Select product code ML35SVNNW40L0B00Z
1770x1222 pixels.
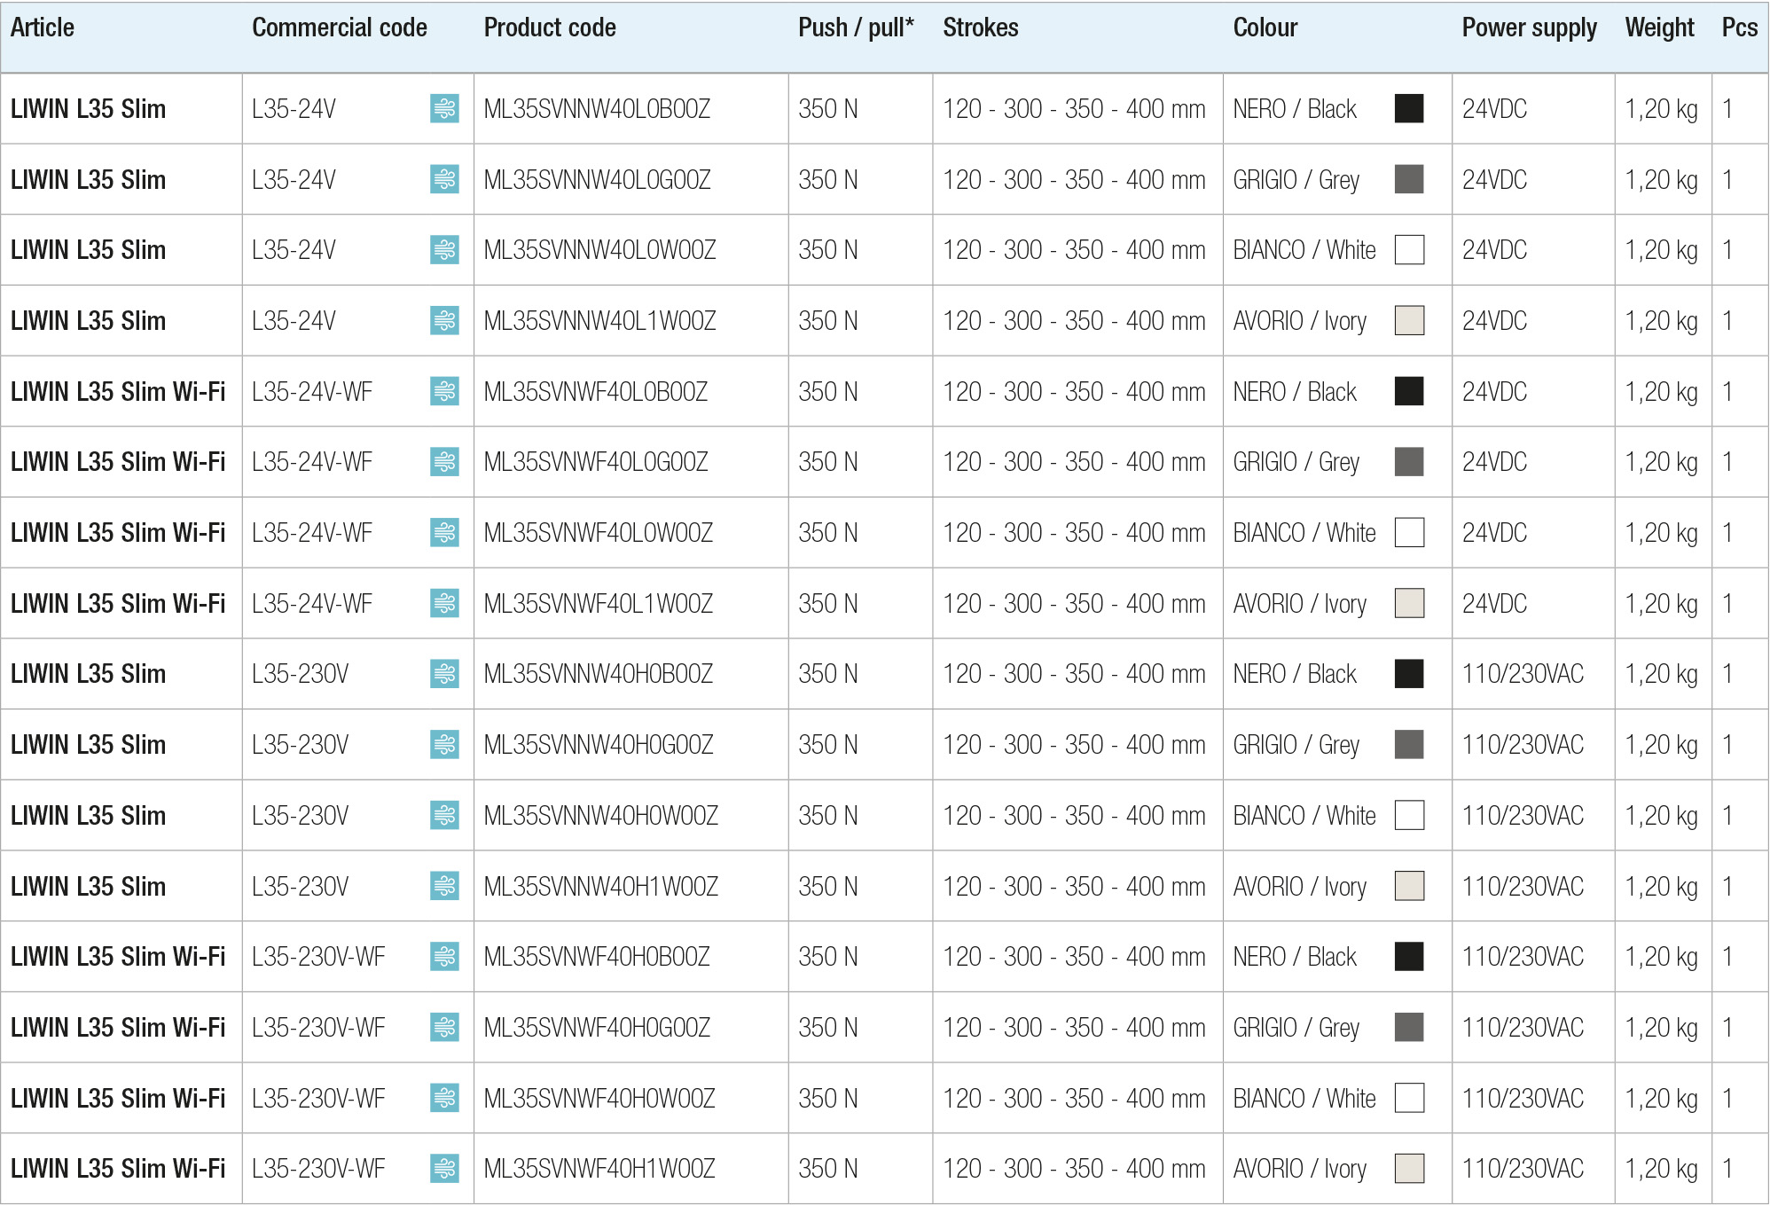pos(597,109)
